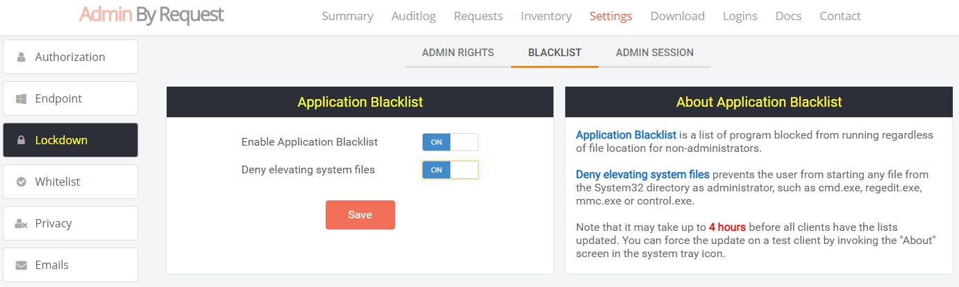Toggle the Deny elevating system files switch
Image resolution: width=959 pixels, height=287 pixels.
pyautogui.click(x=450, y=170)
